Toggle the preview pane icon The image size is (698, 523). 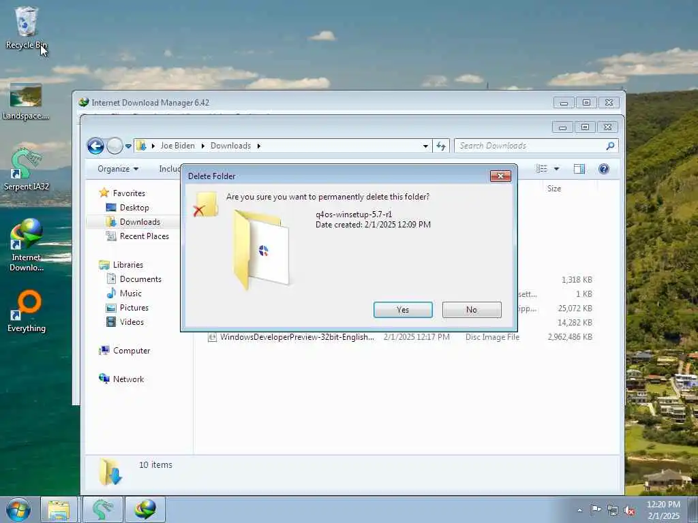[579, 169]
